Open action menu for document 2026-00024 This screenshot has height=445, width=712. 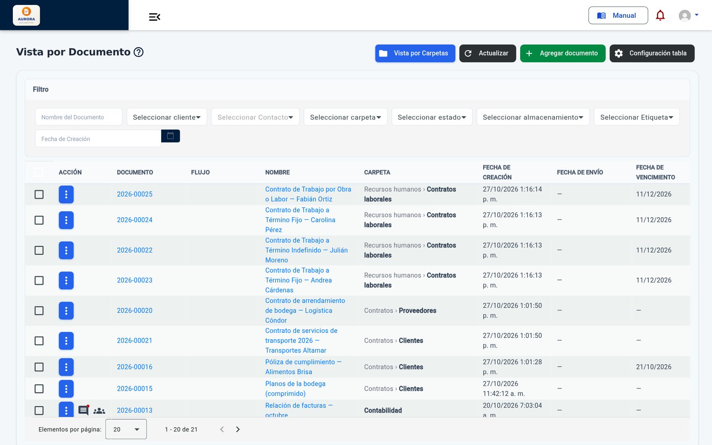[66, 220]
